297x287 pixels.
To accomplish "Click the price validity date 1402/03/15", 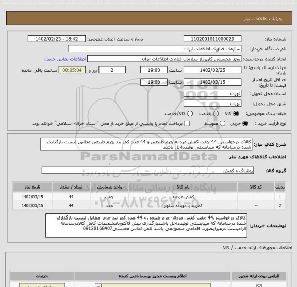I will click(212, 82).
